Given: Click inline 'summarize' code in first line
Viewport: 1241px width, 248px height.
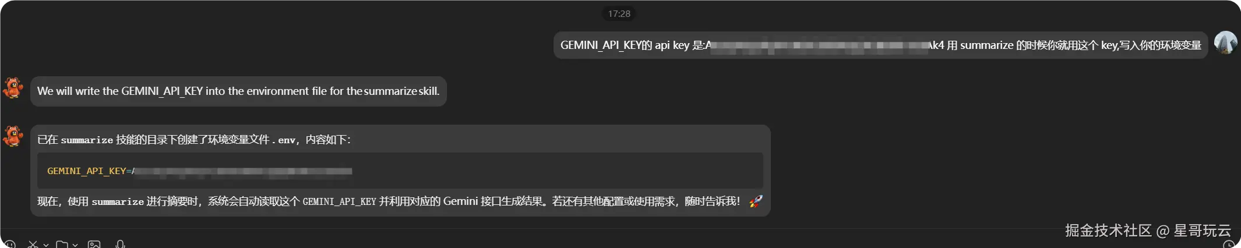Looking at the screenshot, I should click(x=87, y=140).
